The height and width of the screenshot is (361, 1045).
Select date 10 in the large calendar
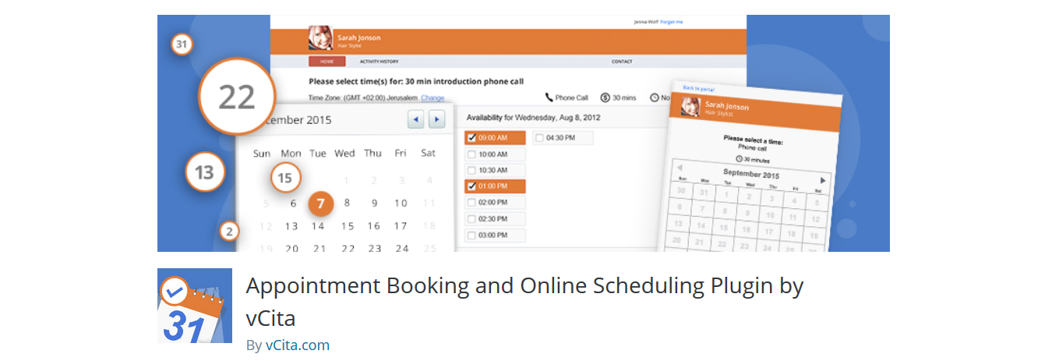tap(401, 204)
